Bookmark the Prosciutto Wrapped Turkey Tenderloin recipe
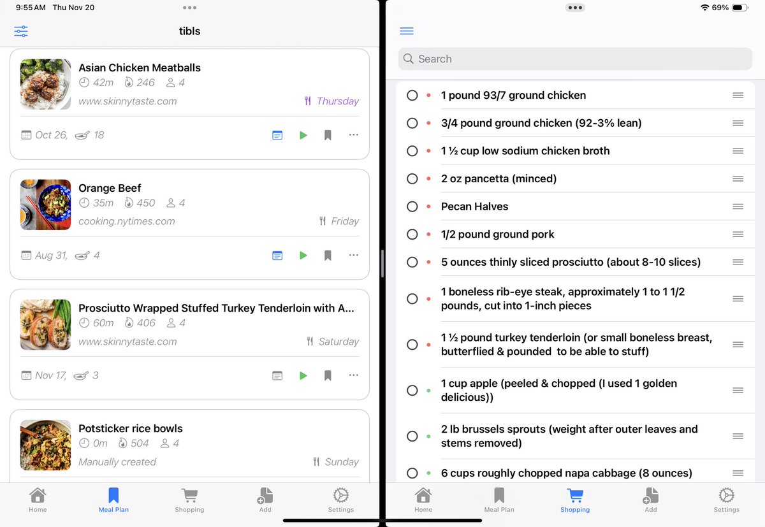Viewport: 765px width, 527px height. [x=328, y=376]
